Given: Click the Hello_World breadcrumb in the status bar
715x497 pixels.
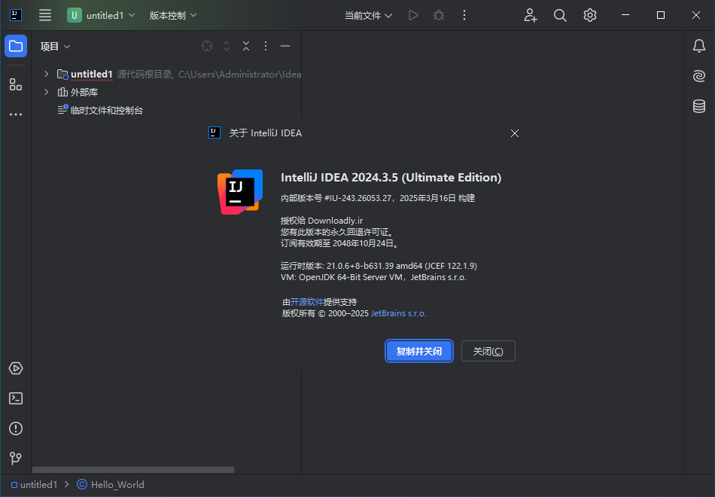Looking at the screenshot, I should tap(111, 485).
